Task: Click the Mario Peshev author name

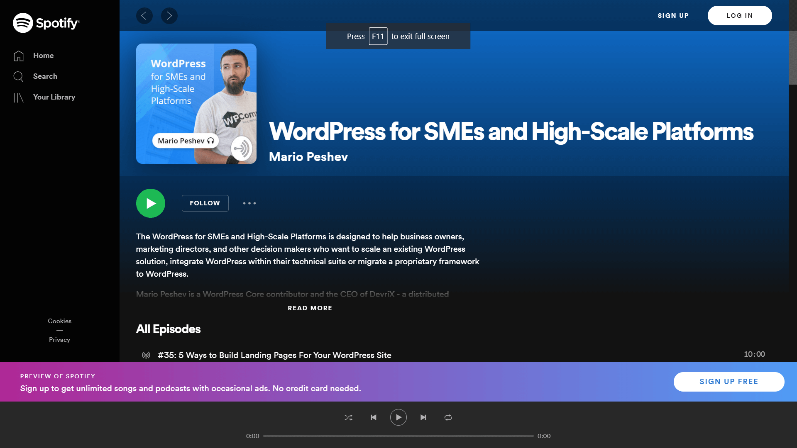Action: click(308, 157)
